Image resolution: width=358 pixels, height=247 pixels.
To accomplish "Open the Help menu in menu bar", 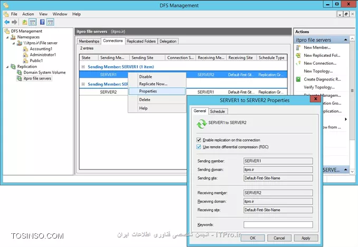I will (77, 14).
